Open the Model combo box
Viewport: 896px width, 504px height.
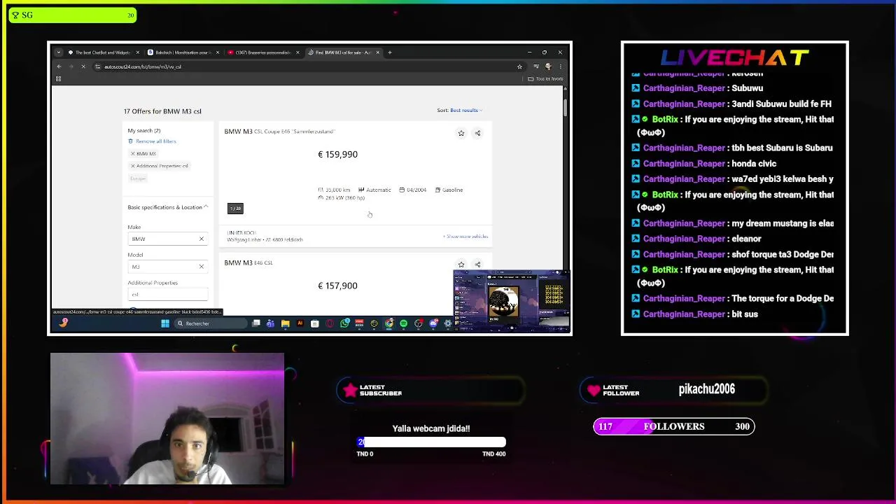pos(167,267)
